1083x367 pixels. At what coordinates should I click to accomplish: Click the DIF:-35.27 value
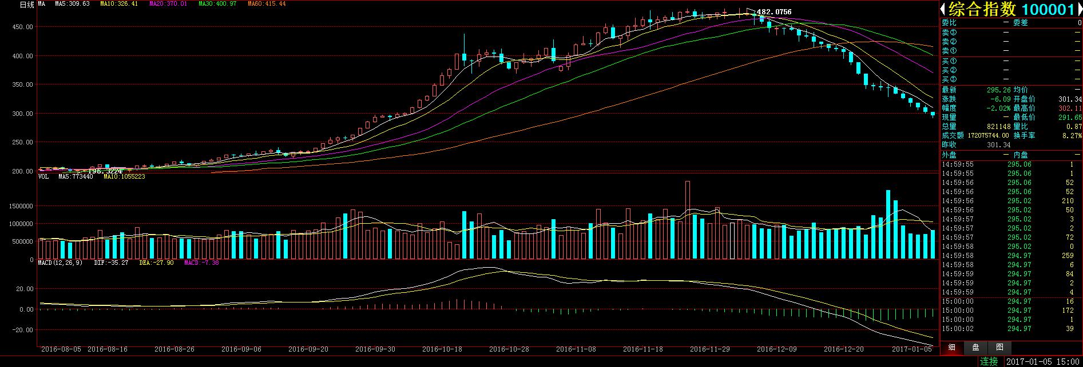point(111,263)
